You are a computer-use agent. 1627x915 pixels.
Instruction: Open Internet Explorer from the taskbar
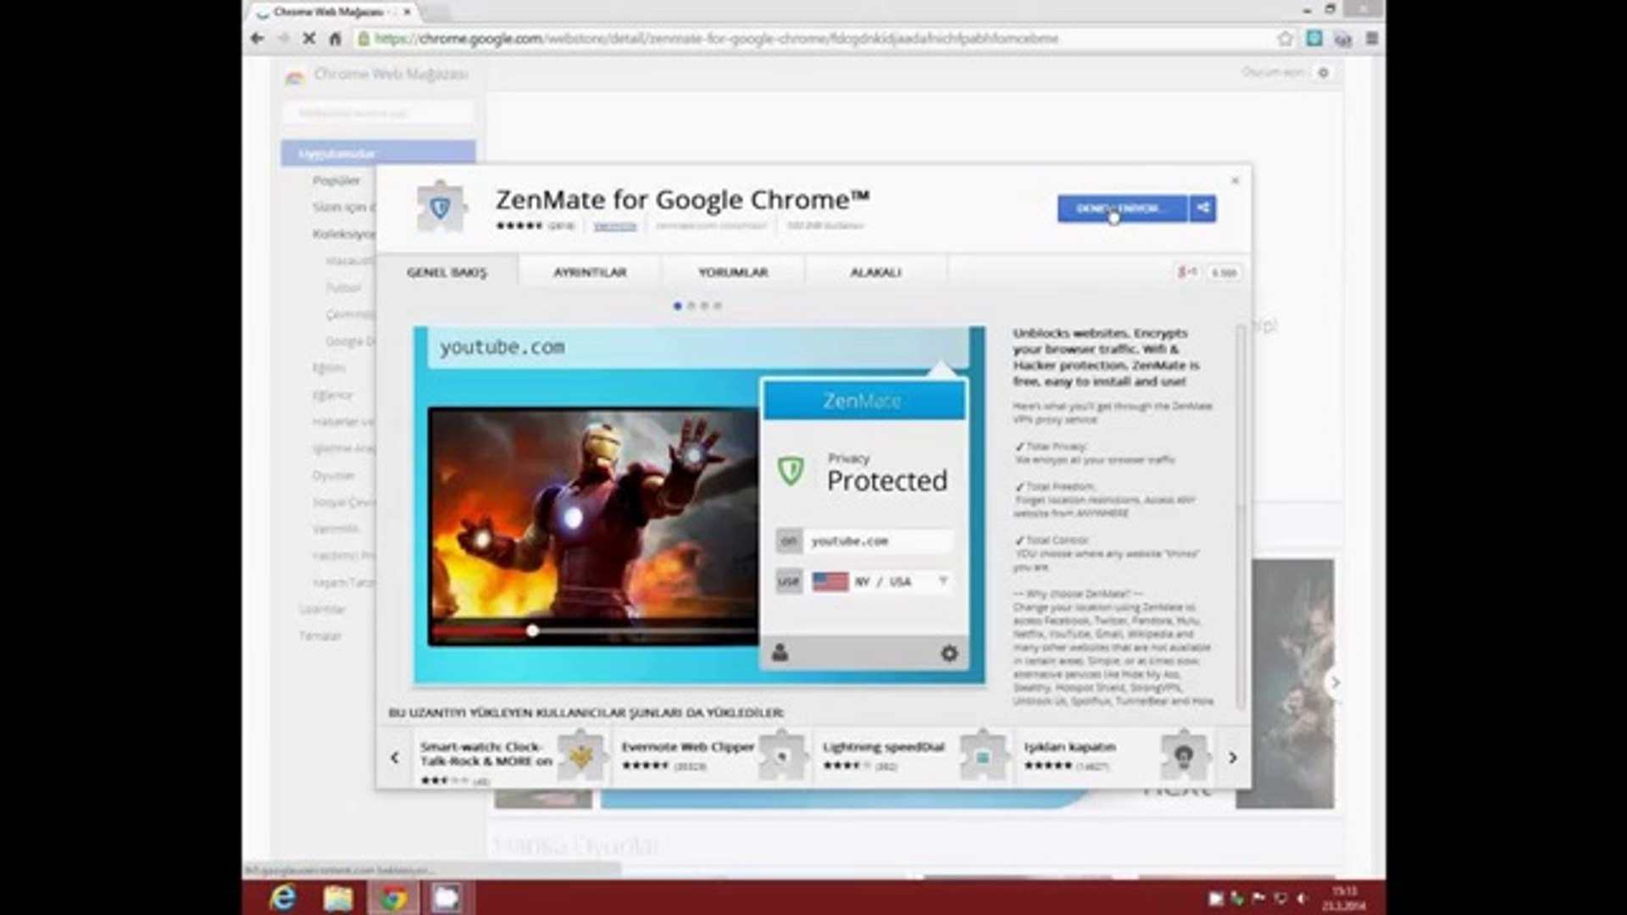pyautogui.click(x=282, y=897)
